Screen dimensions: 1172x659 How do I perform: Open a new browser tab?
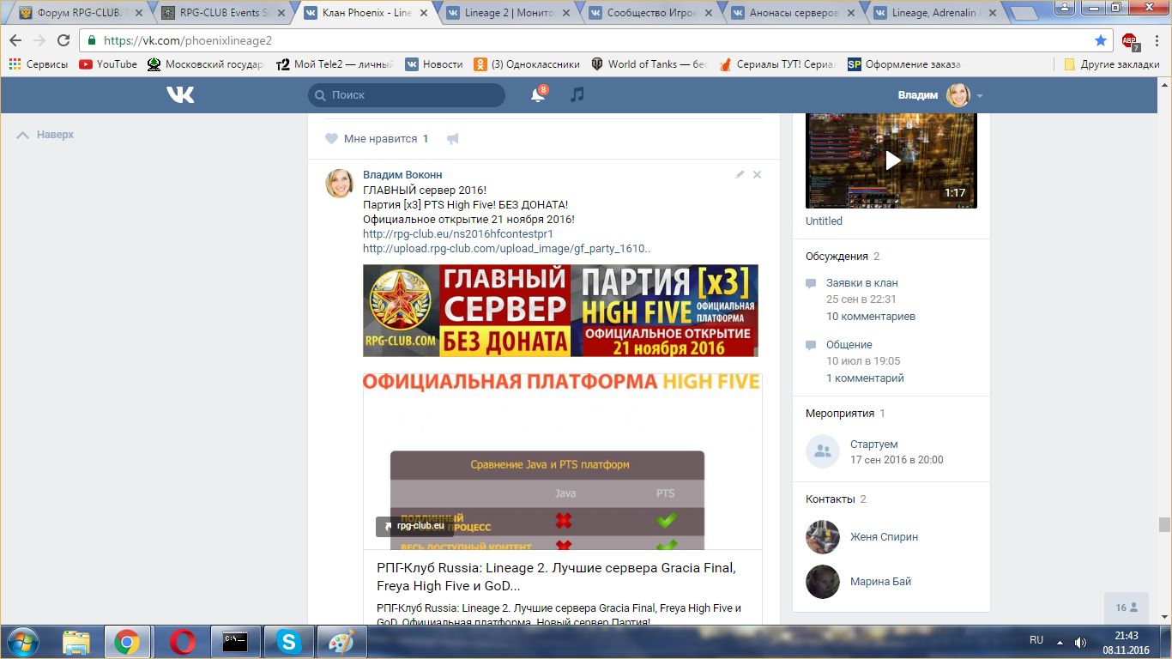[x=1024, y=14]
